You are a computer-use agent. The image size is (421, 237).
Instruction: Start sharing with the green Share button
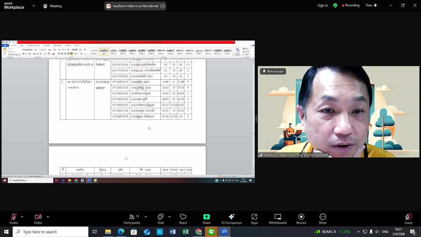pos(207,219)
